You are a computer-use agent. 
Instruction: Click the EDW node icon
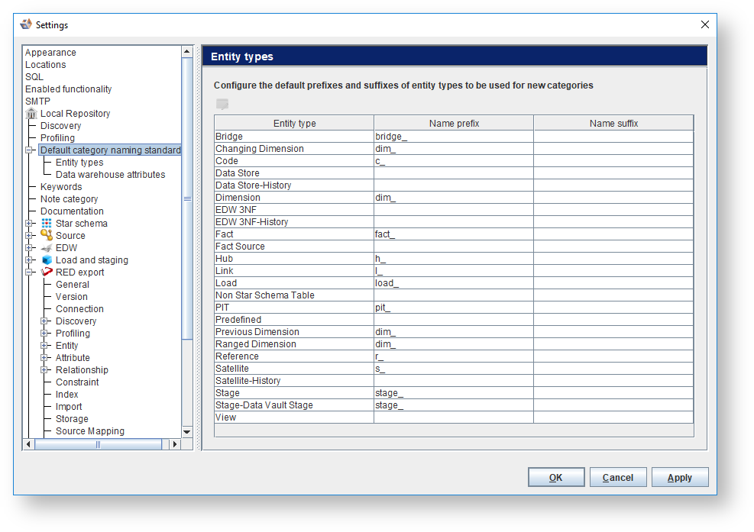47,248
